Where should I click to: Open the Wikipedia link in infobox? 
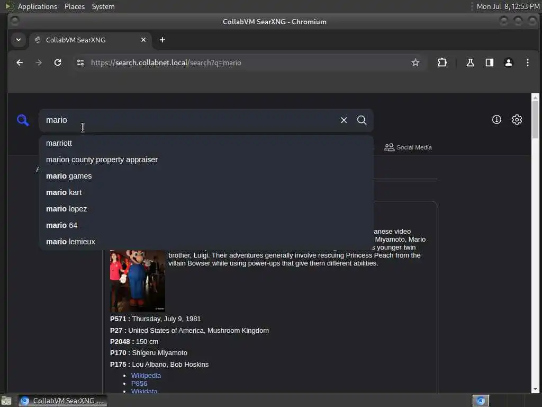click(146, 376)
